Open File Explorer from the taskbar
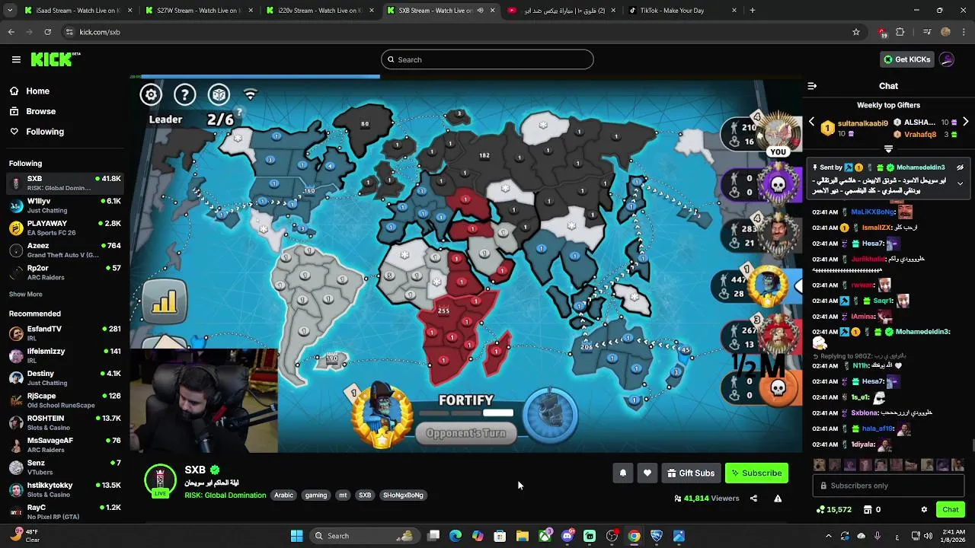Viewport: 975px width, 548px height. pyautogui.click(x=523, y=536)
